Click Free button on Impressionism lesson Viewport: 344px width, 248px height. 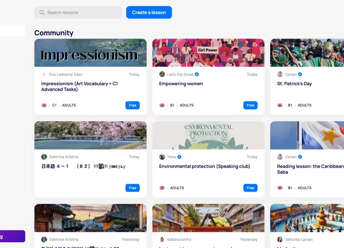[x=132, y=105]
